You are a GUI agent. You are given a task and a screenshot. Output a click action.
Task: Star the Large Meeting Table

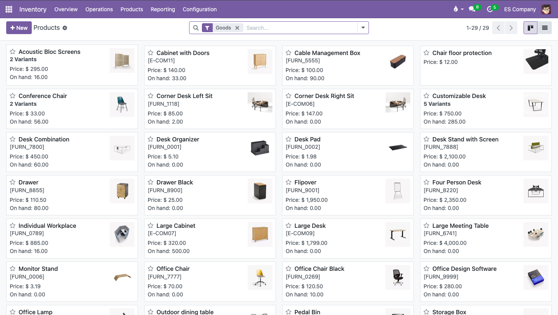[x=427, y=225]
